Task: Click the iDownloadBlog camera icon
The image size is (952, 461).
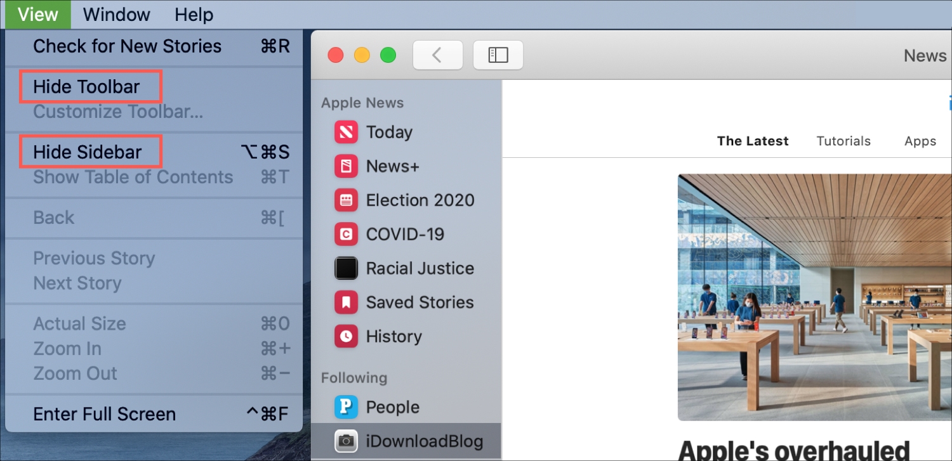Action: point(347,441)
